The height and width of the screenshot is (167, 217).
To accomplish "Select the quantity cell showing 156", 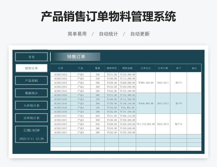I will pos(98,107).
